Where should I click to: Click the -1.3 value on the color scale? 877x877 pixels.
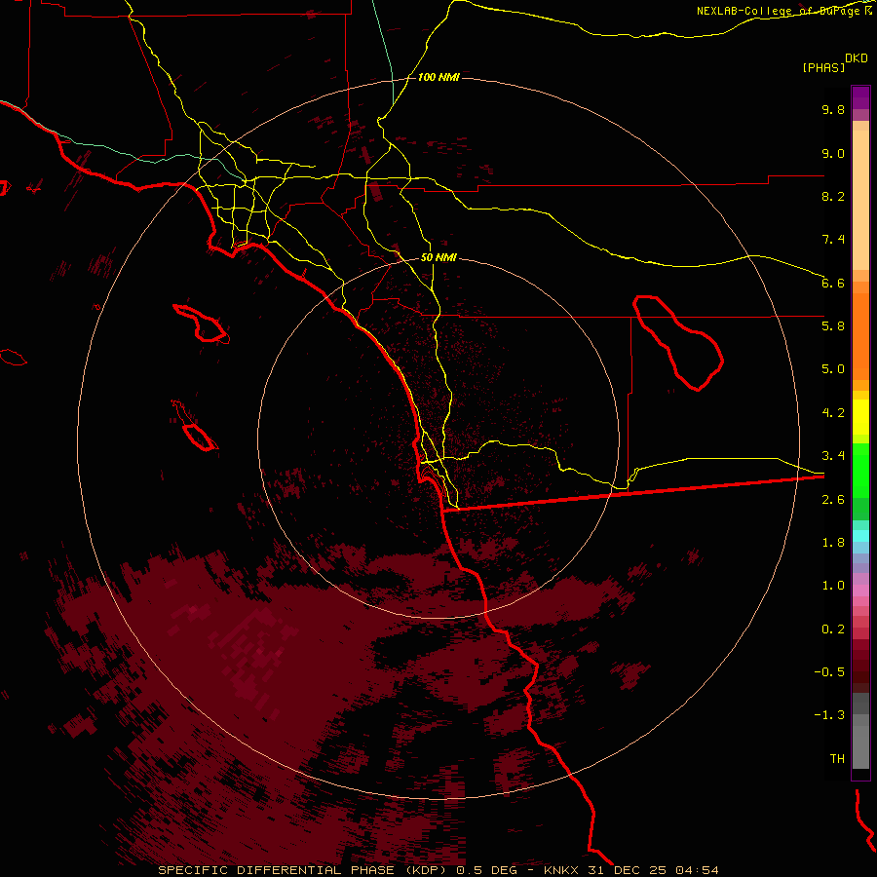pyautogui.click(x=829, y=715)
